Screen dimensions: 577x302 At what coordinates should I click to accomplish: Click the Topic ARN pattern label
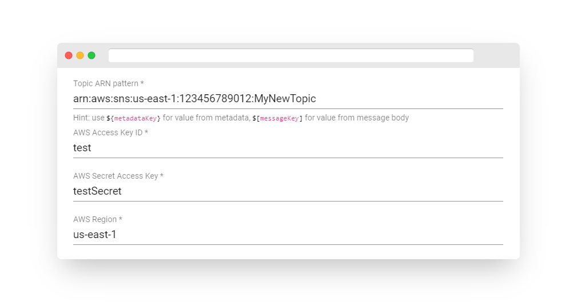108,83
